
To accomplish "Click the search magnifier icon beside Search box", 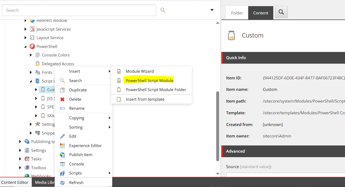I will 163,10.
